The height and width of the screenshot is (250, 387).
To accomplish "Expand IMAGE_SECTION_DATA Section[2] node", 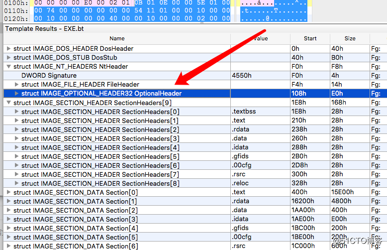I will [x=8, y=210].
